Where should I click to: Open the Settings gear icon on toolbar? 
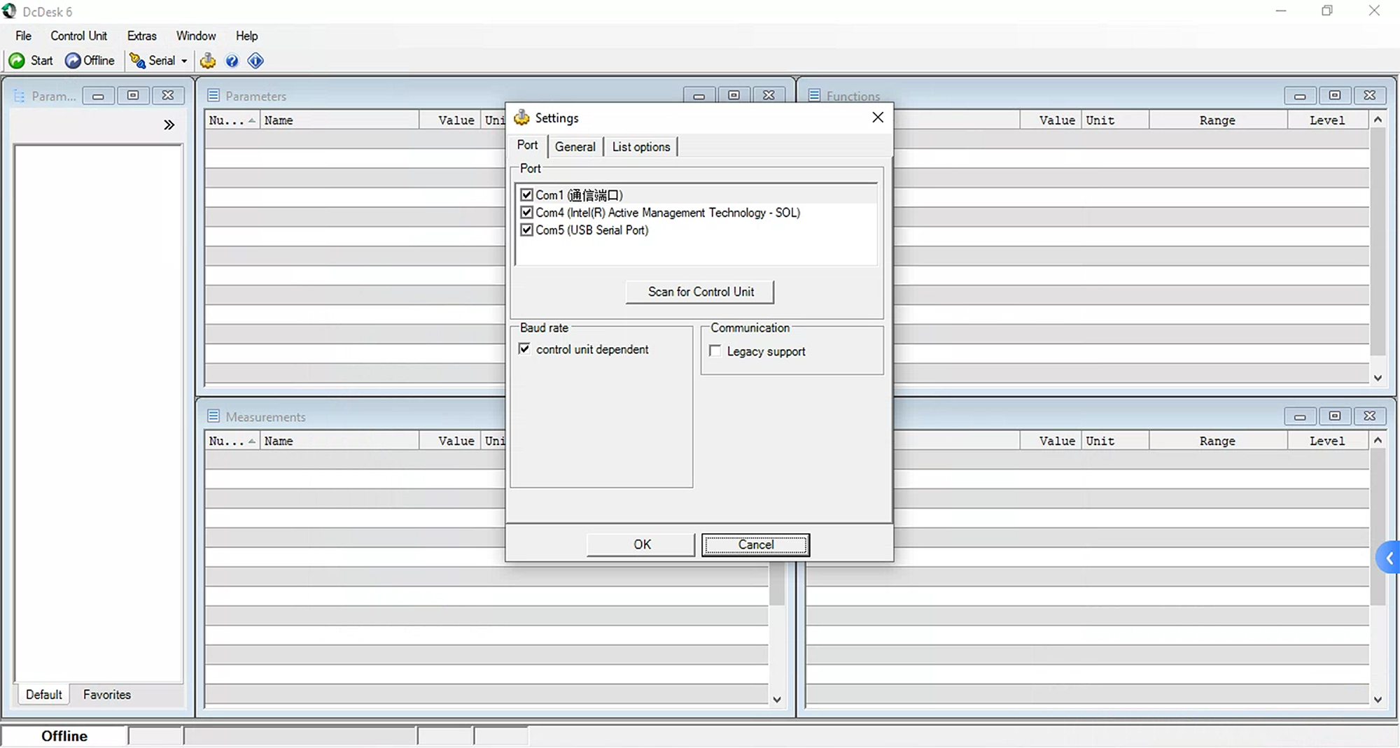tap(208, 61)
